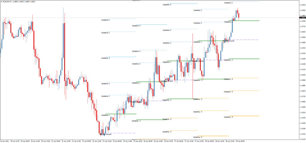Click price axis value 1.13710

pos(303,27)
